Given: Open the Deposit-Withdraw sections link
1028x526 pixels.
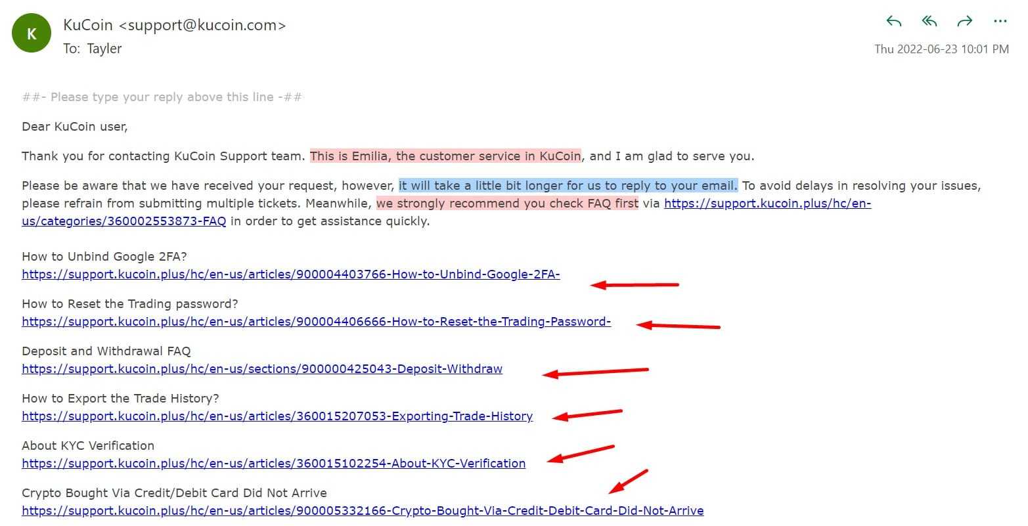Looking at the screenshot, I should point(262,369).
